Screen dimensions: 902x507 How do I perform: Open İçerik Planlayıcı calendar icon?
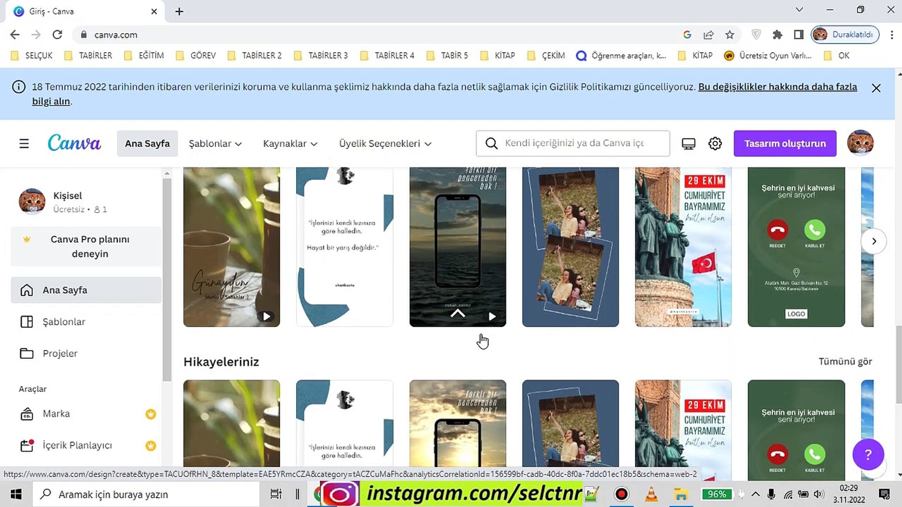click(x=27, y=445)
